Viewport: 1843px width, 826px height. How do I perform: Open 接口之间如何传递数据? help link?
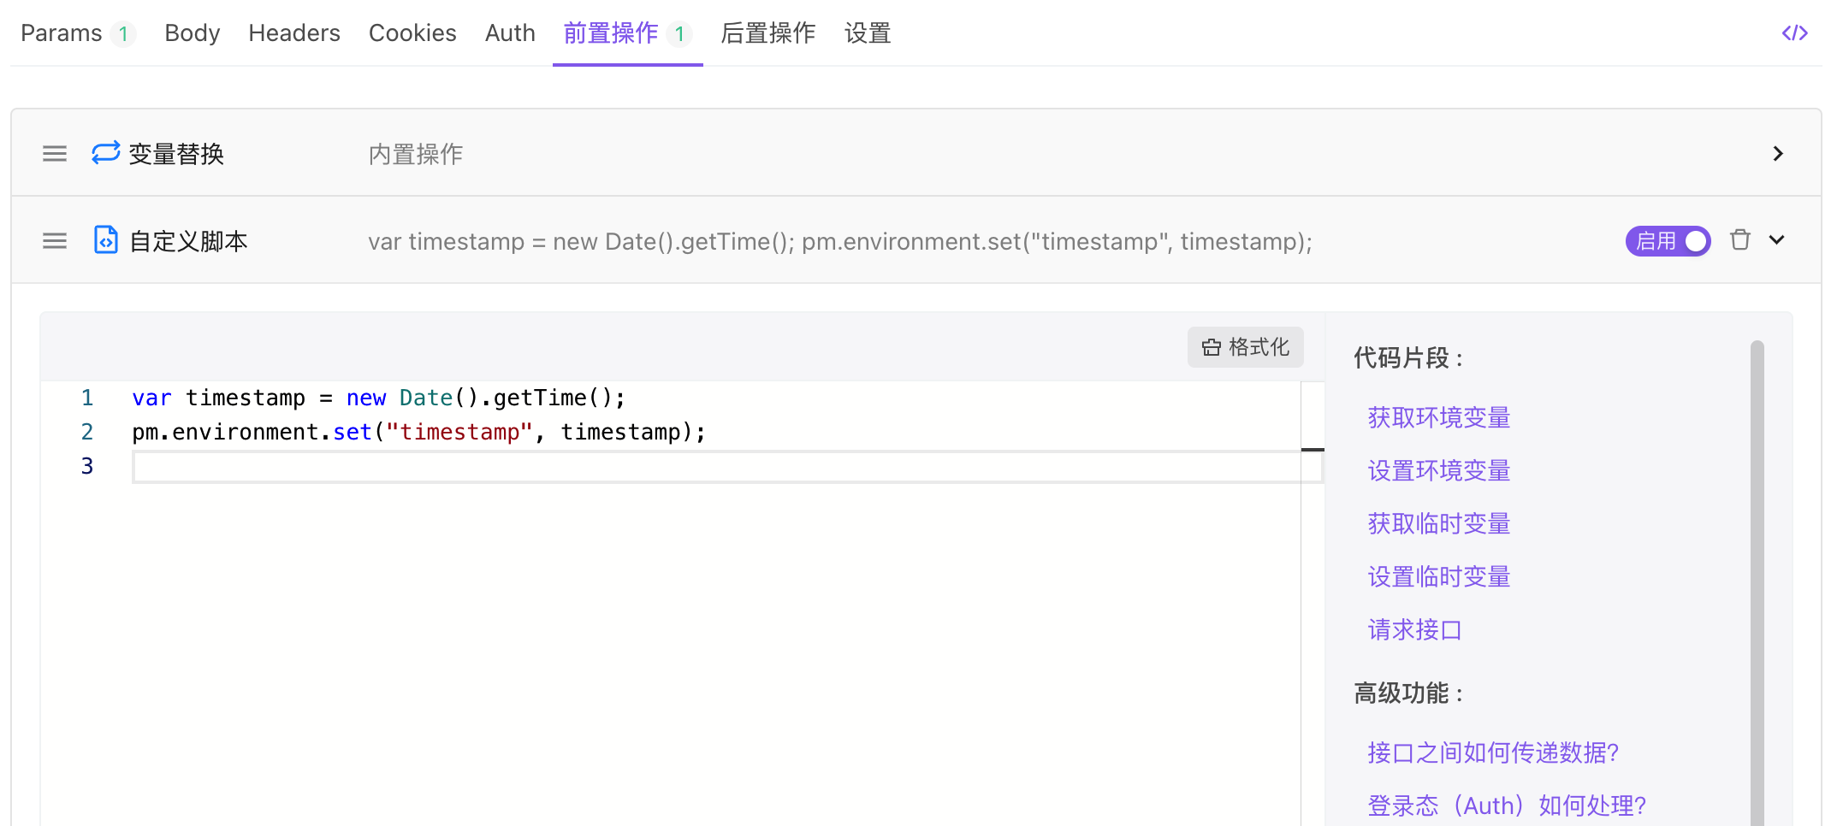(1492, 752)
